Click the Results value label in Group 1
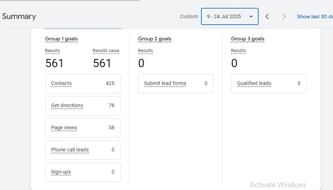 (106, 51)
